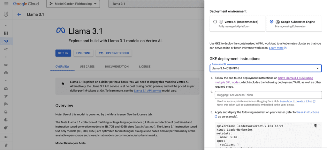Open the Documentation tab
This screenshot has height=150, width=327.
(117, 67)
